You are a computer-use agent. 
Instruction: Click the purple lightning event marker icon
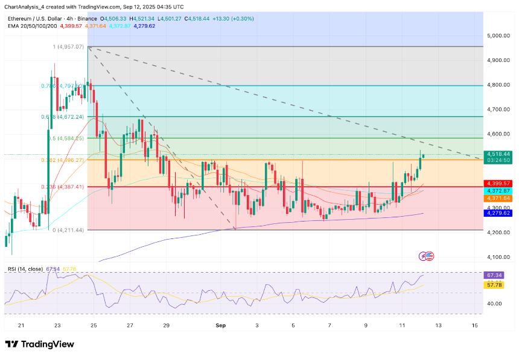tap(422, 256)
